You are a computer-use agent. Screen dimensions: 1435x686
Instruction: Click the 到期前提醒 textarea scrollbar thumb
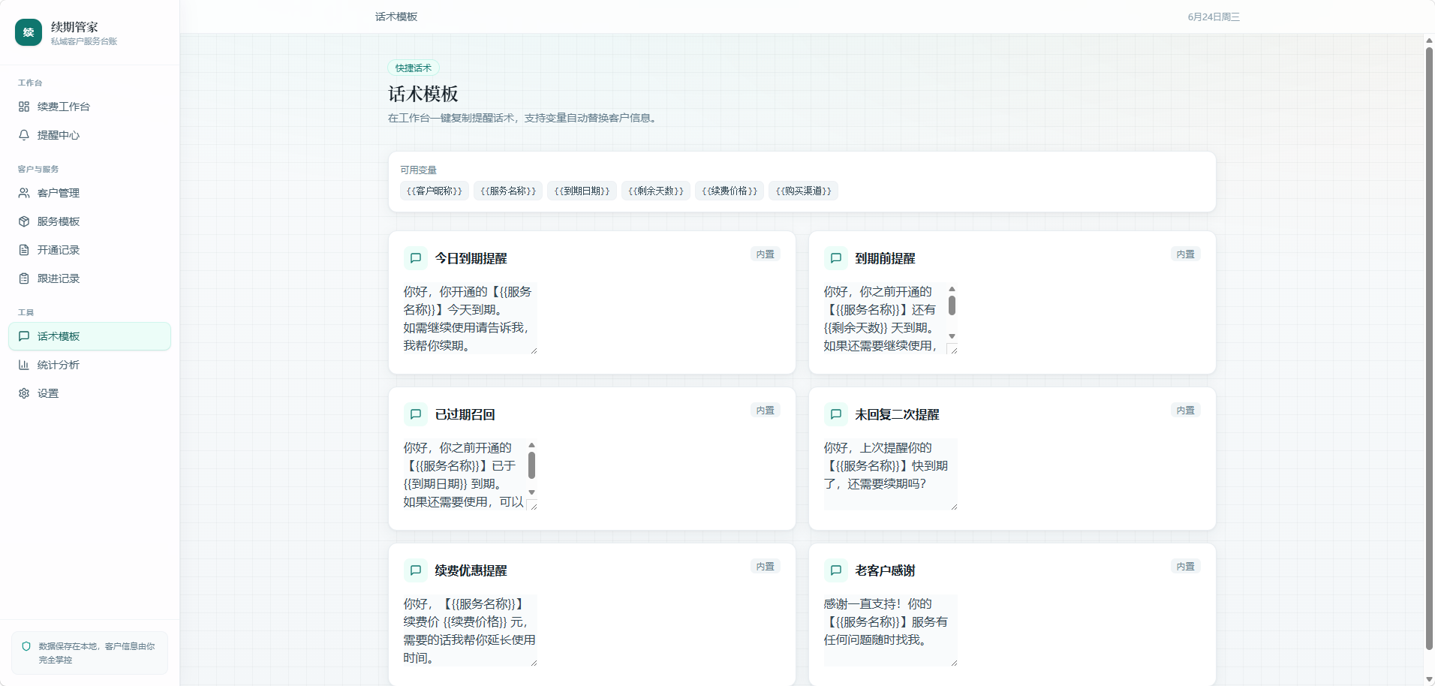pos(952,305)
